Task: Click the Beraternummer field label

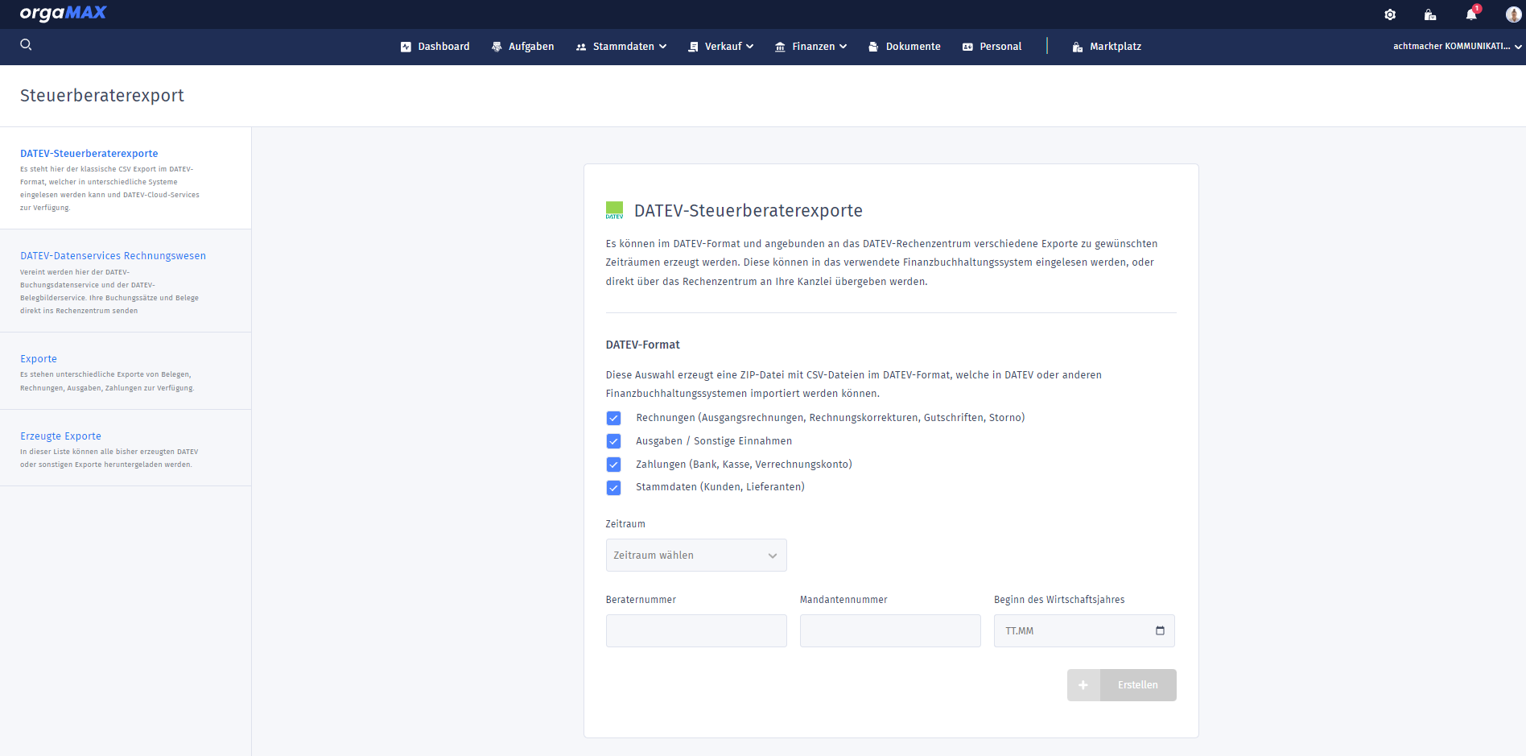Action: pyautogui.click(x=641, y=600)
